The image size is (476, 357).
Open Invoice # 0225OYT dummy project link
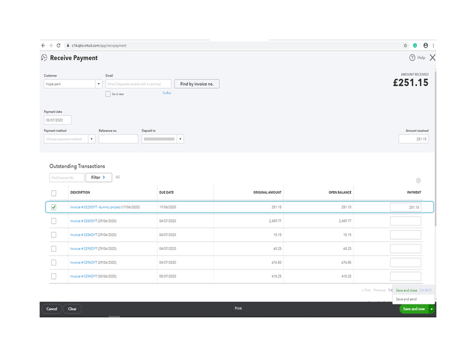click(95, 207)
